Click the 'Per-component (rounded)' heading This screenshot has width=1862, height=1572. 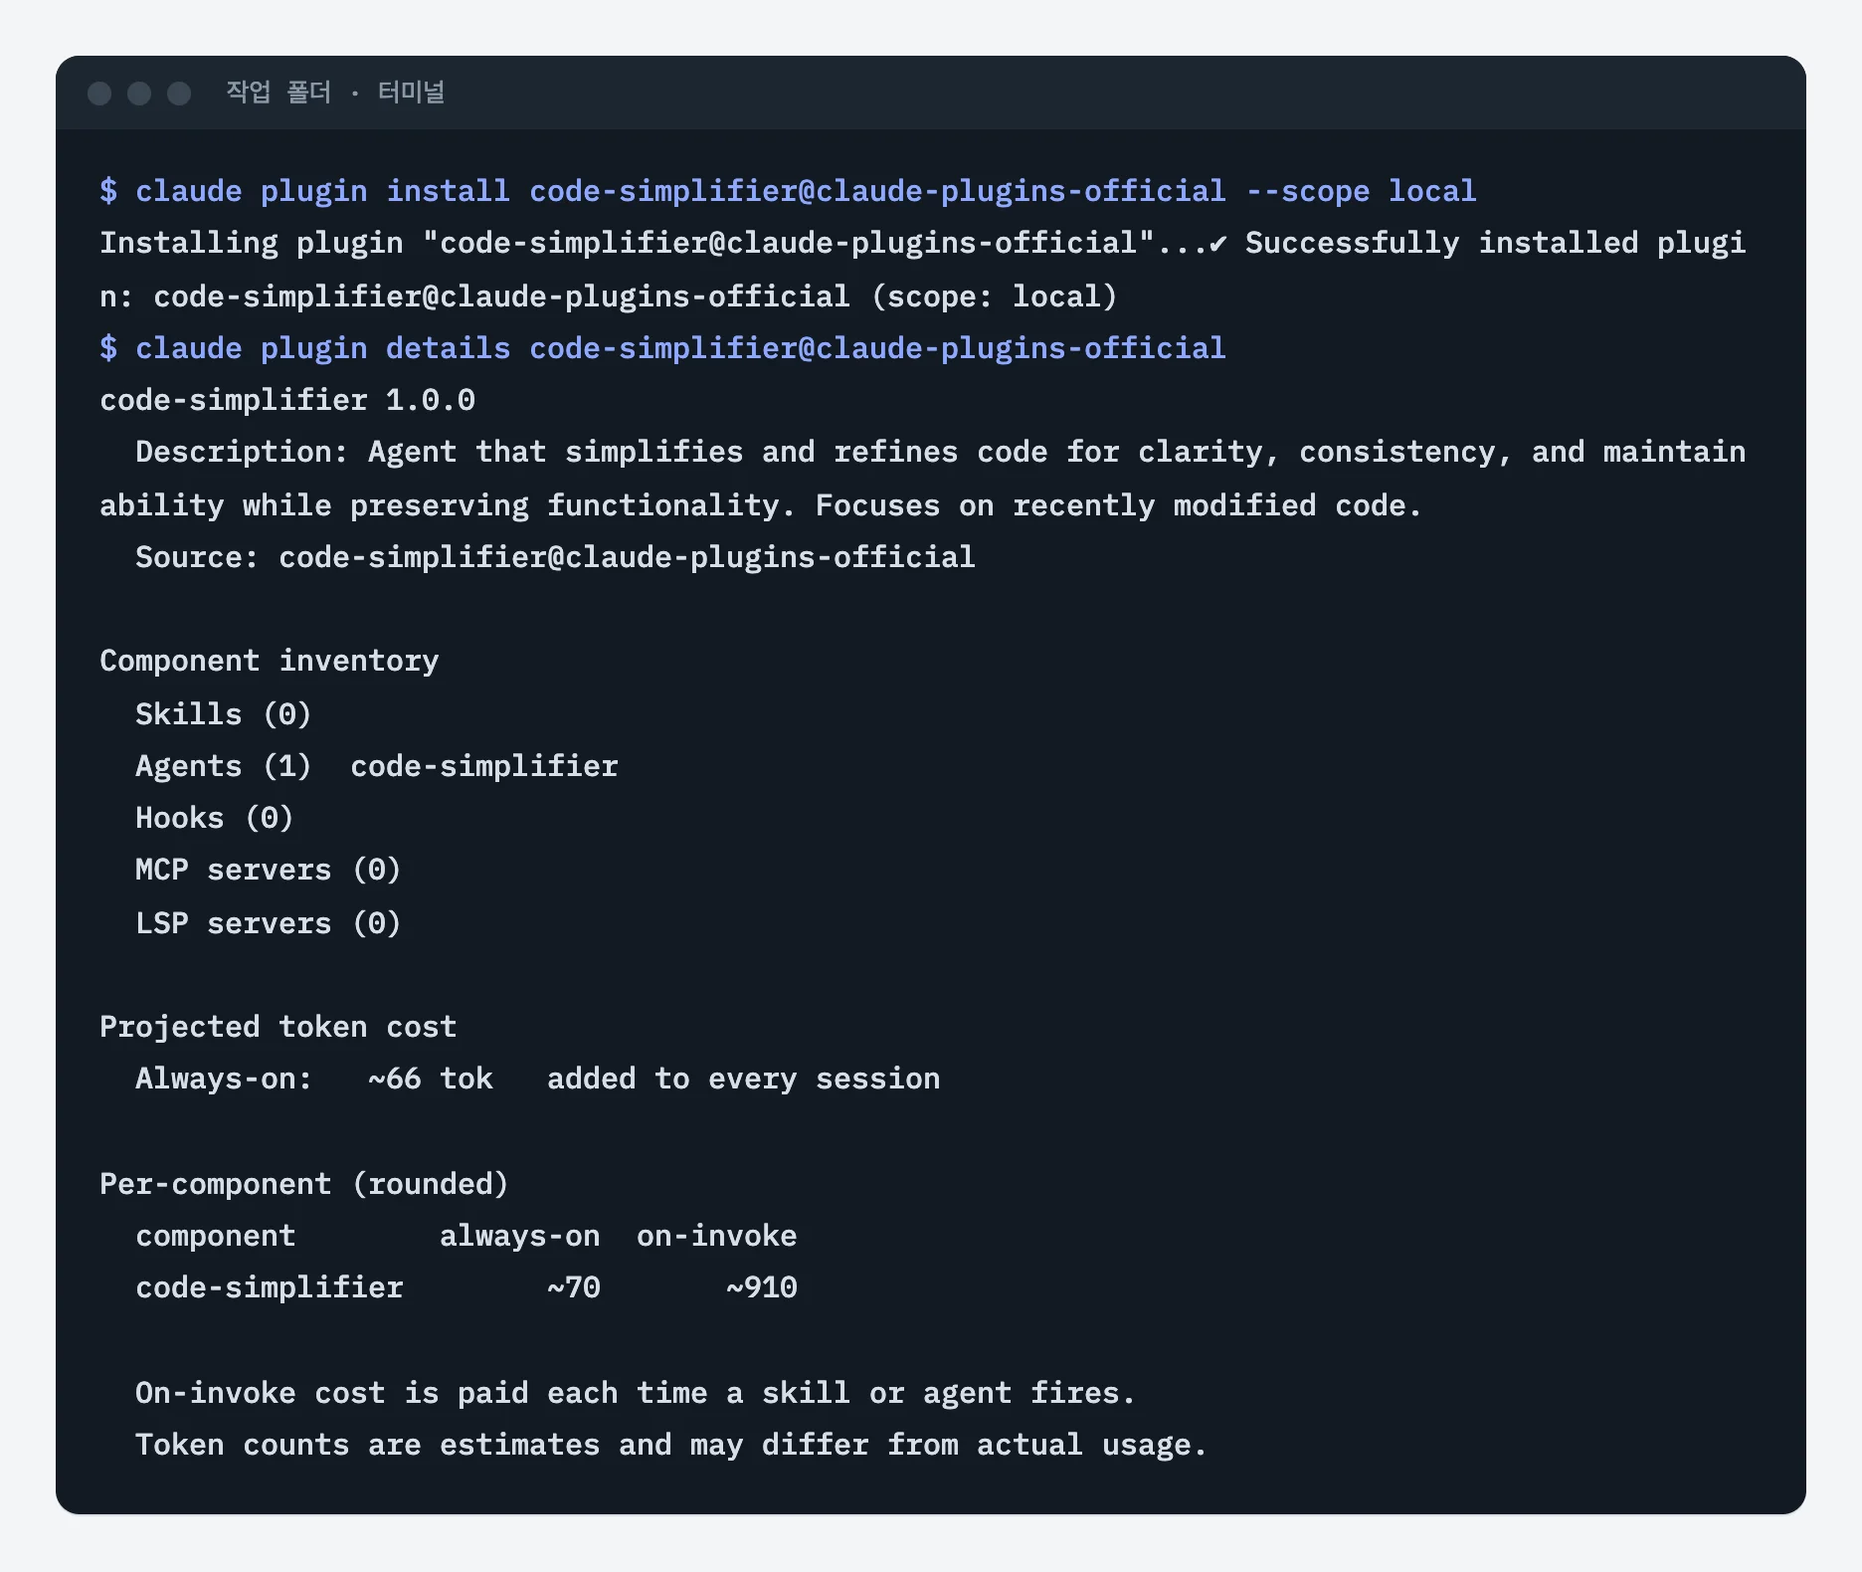coord(304,1184)
